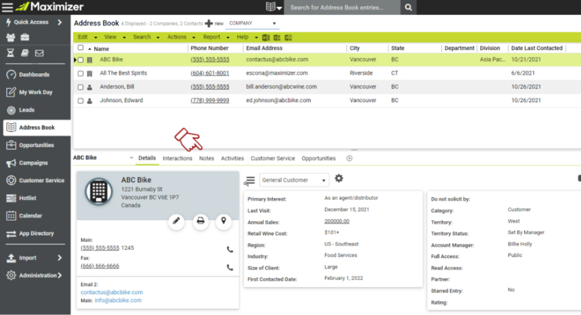Check the All The Best Spirits checkbox
Image resolution: width=581 pixels, height=315 pixels.
coord(80,73)
